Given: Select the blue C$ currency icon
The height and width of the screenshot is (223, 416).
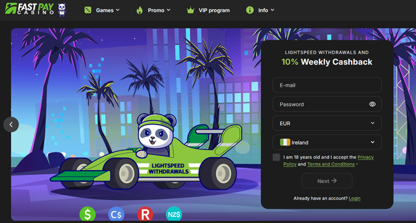Looking at the screenshot, I should (116, 214).
